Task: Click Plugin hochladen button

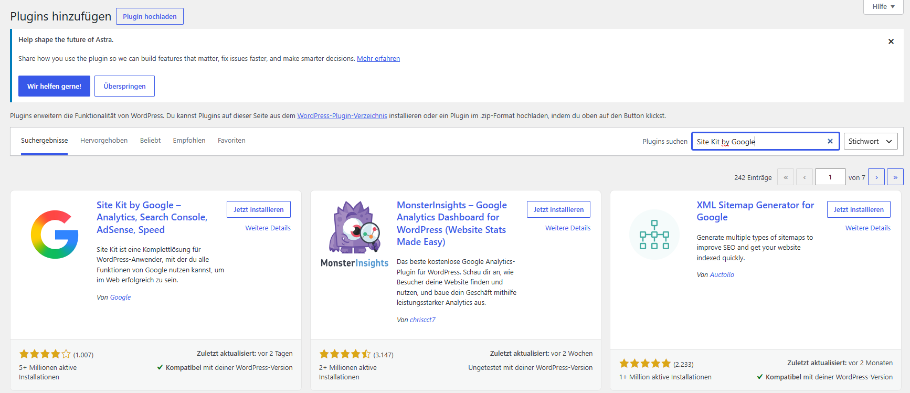Action: coord(150,16)
